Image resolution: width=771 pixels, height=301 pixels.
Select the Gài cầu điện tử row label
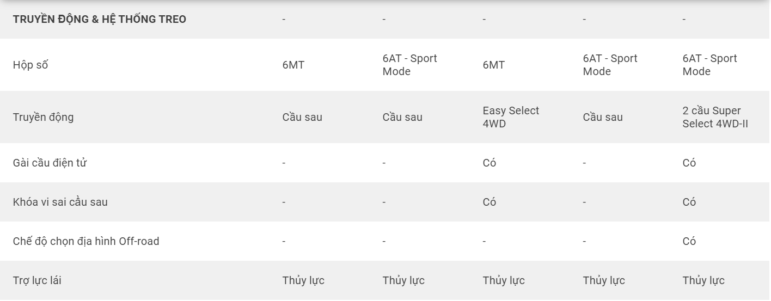click(x=50, y=163)
